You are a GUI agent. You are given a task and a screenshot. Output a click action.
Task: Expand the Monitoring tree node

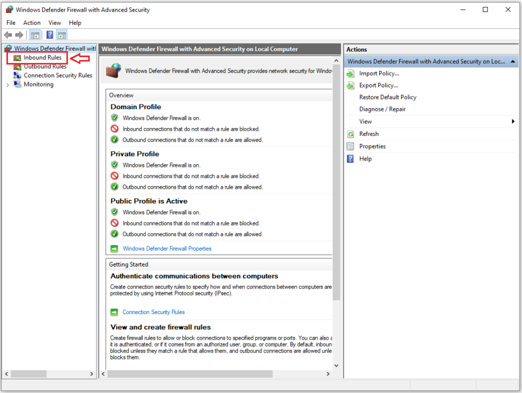coord(7,85)
